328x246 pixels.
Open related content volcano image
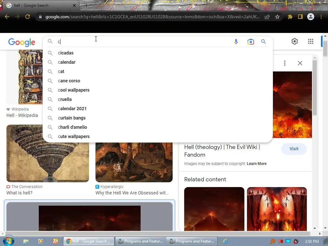[214, 209]
